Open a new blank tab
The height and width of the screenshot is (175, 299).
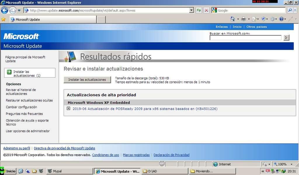[101, 20]
